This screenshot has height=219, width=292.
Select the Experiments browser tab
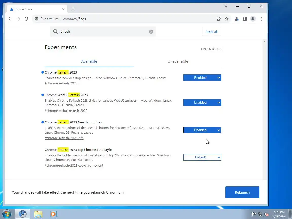(37, 9)
